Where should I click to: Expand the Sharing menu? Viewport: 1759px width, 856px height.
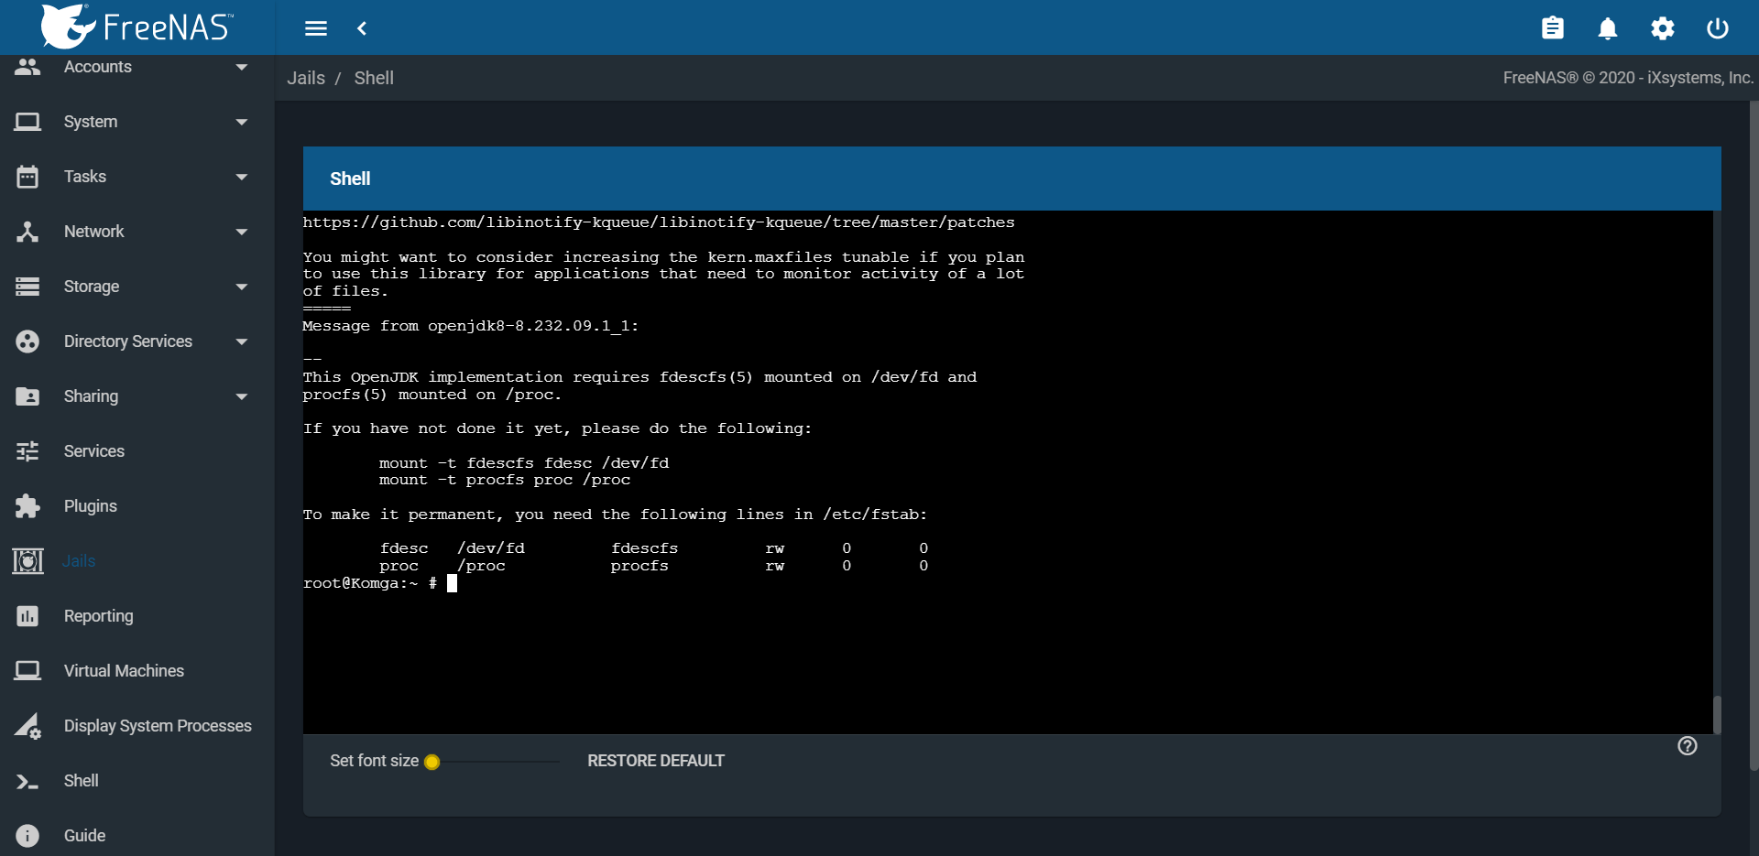pos(92,395)
